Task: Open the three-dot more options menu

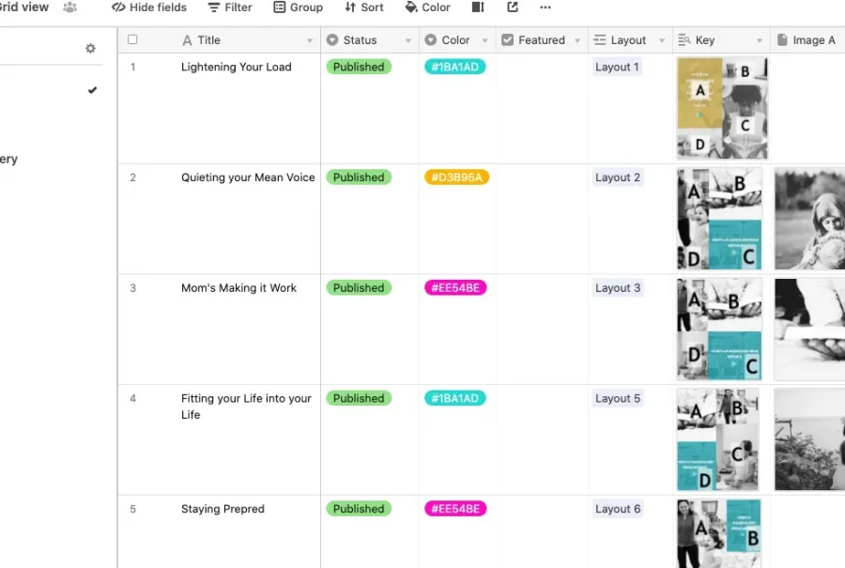Action: [x=545, y=8]
